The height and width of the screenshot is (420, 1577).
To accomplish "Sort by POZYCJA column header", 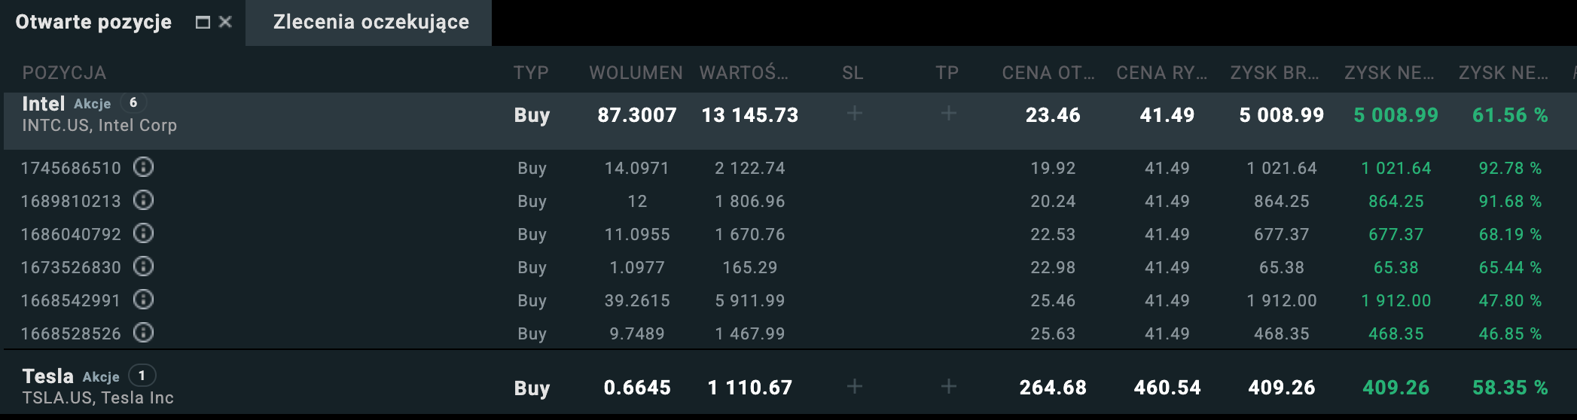I will (64, 73).
